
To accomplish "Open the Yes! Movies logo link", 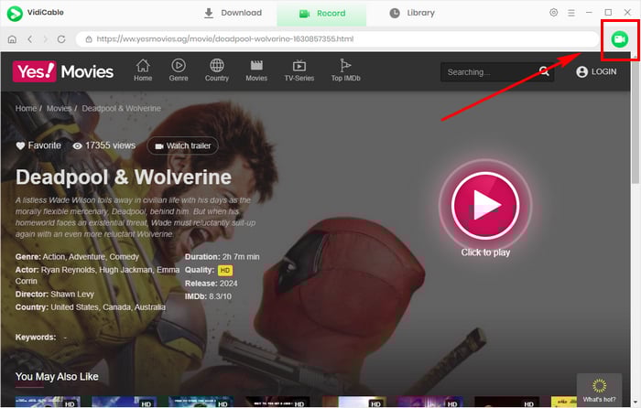I will point(63,71).
